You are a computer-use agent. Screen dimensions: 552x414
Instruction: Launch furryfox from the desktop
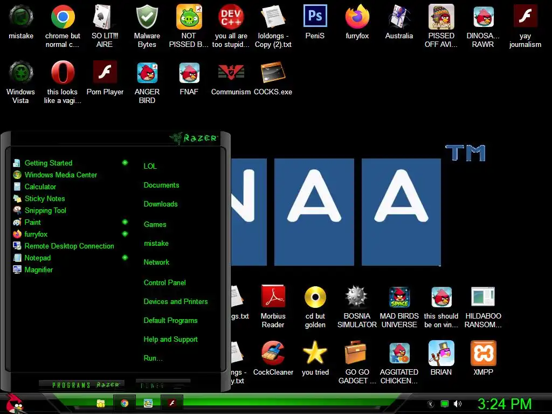pyautogui.click(x=357, y=17)
